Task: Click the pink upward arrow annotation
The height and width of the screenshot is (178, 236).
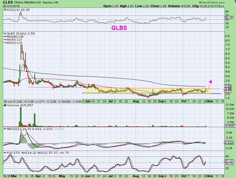Action: pos(209,83)
